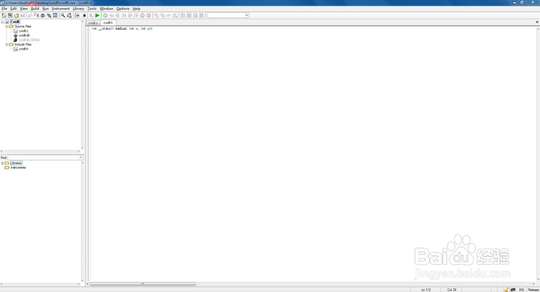Open the Instrument menu

pos(60,9)
